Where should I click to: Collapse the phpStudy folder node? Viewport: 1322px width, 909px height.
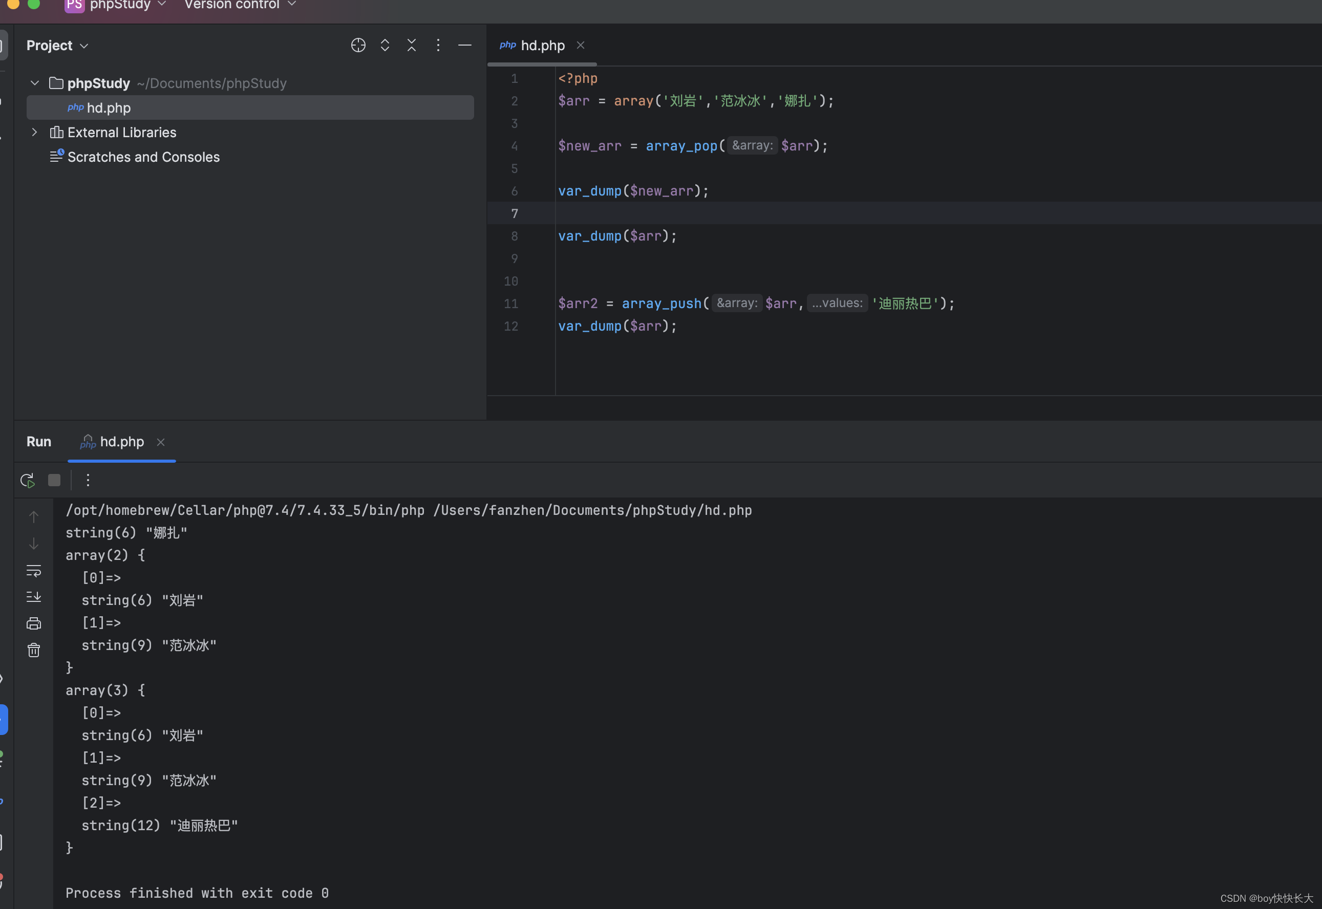click(x=35, y=83)
